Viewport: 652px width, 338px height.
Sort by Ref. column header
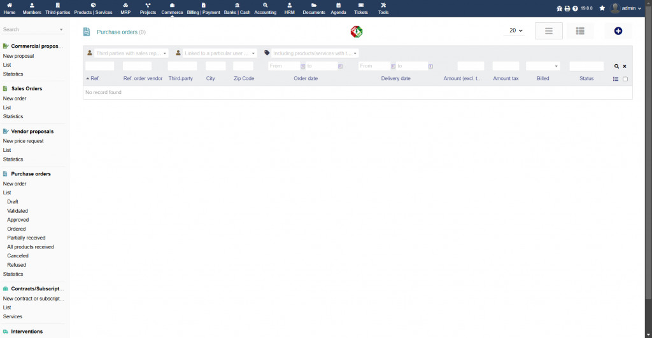point(95,78)
